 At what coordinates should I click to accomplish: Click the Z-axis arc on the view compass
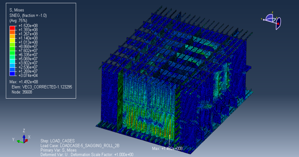tap(269, 16)
